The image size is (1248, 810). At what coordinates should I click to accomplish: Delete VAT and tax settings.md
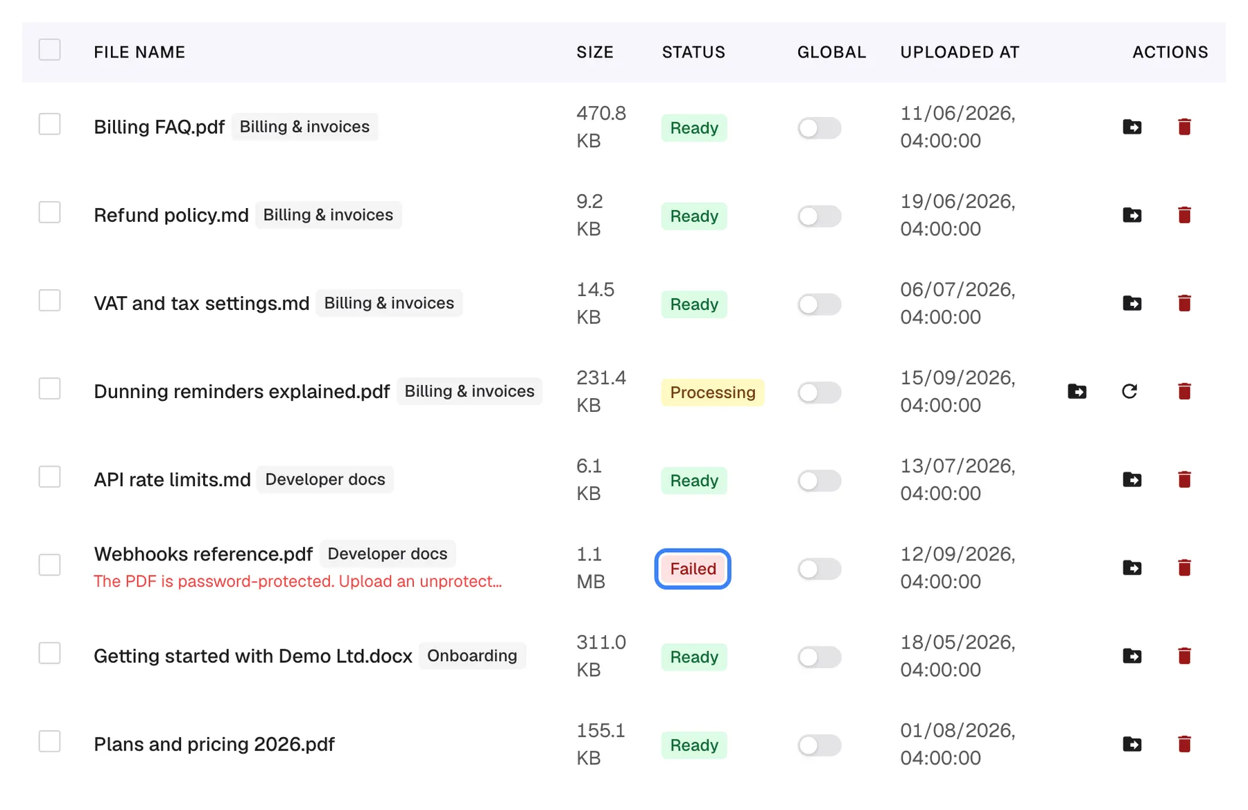pyautogui.click(x=1184, y=303)
